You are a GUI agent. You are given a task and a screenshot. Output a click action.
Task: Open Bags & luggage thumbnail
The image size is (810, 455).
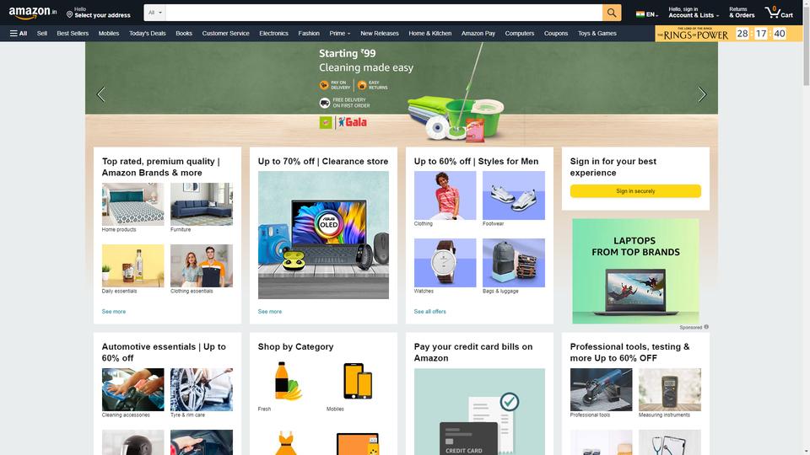514,263
